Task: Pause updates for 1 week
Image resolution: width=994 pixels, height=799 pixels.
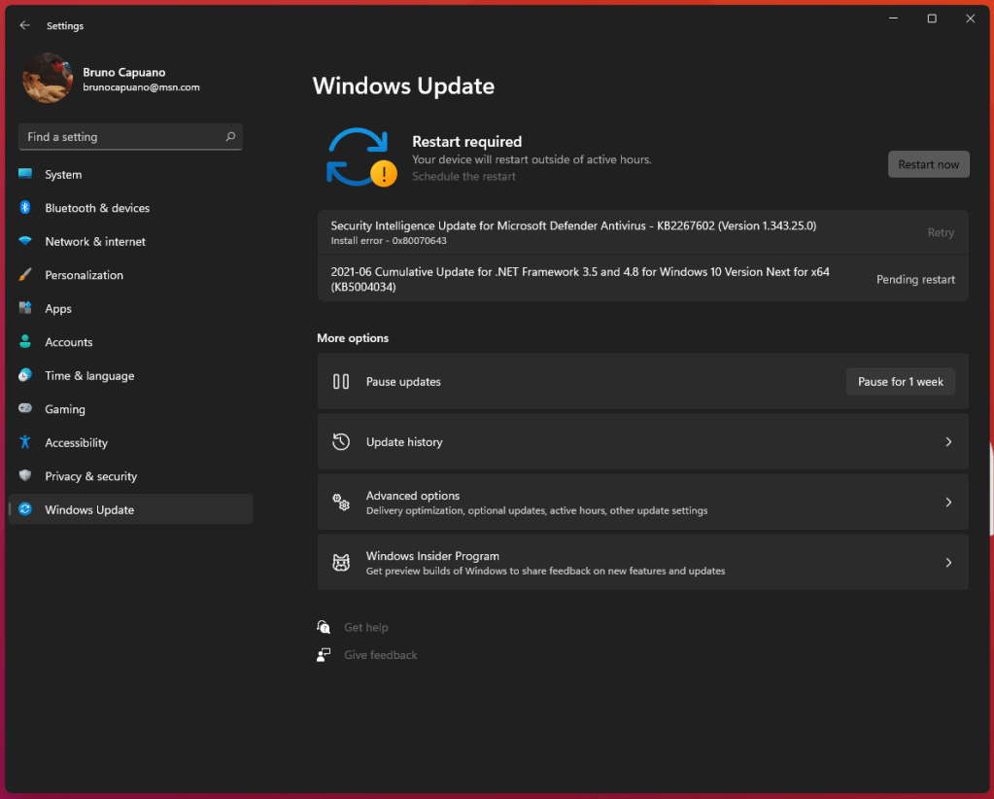Action: click(x=900, y=382)
